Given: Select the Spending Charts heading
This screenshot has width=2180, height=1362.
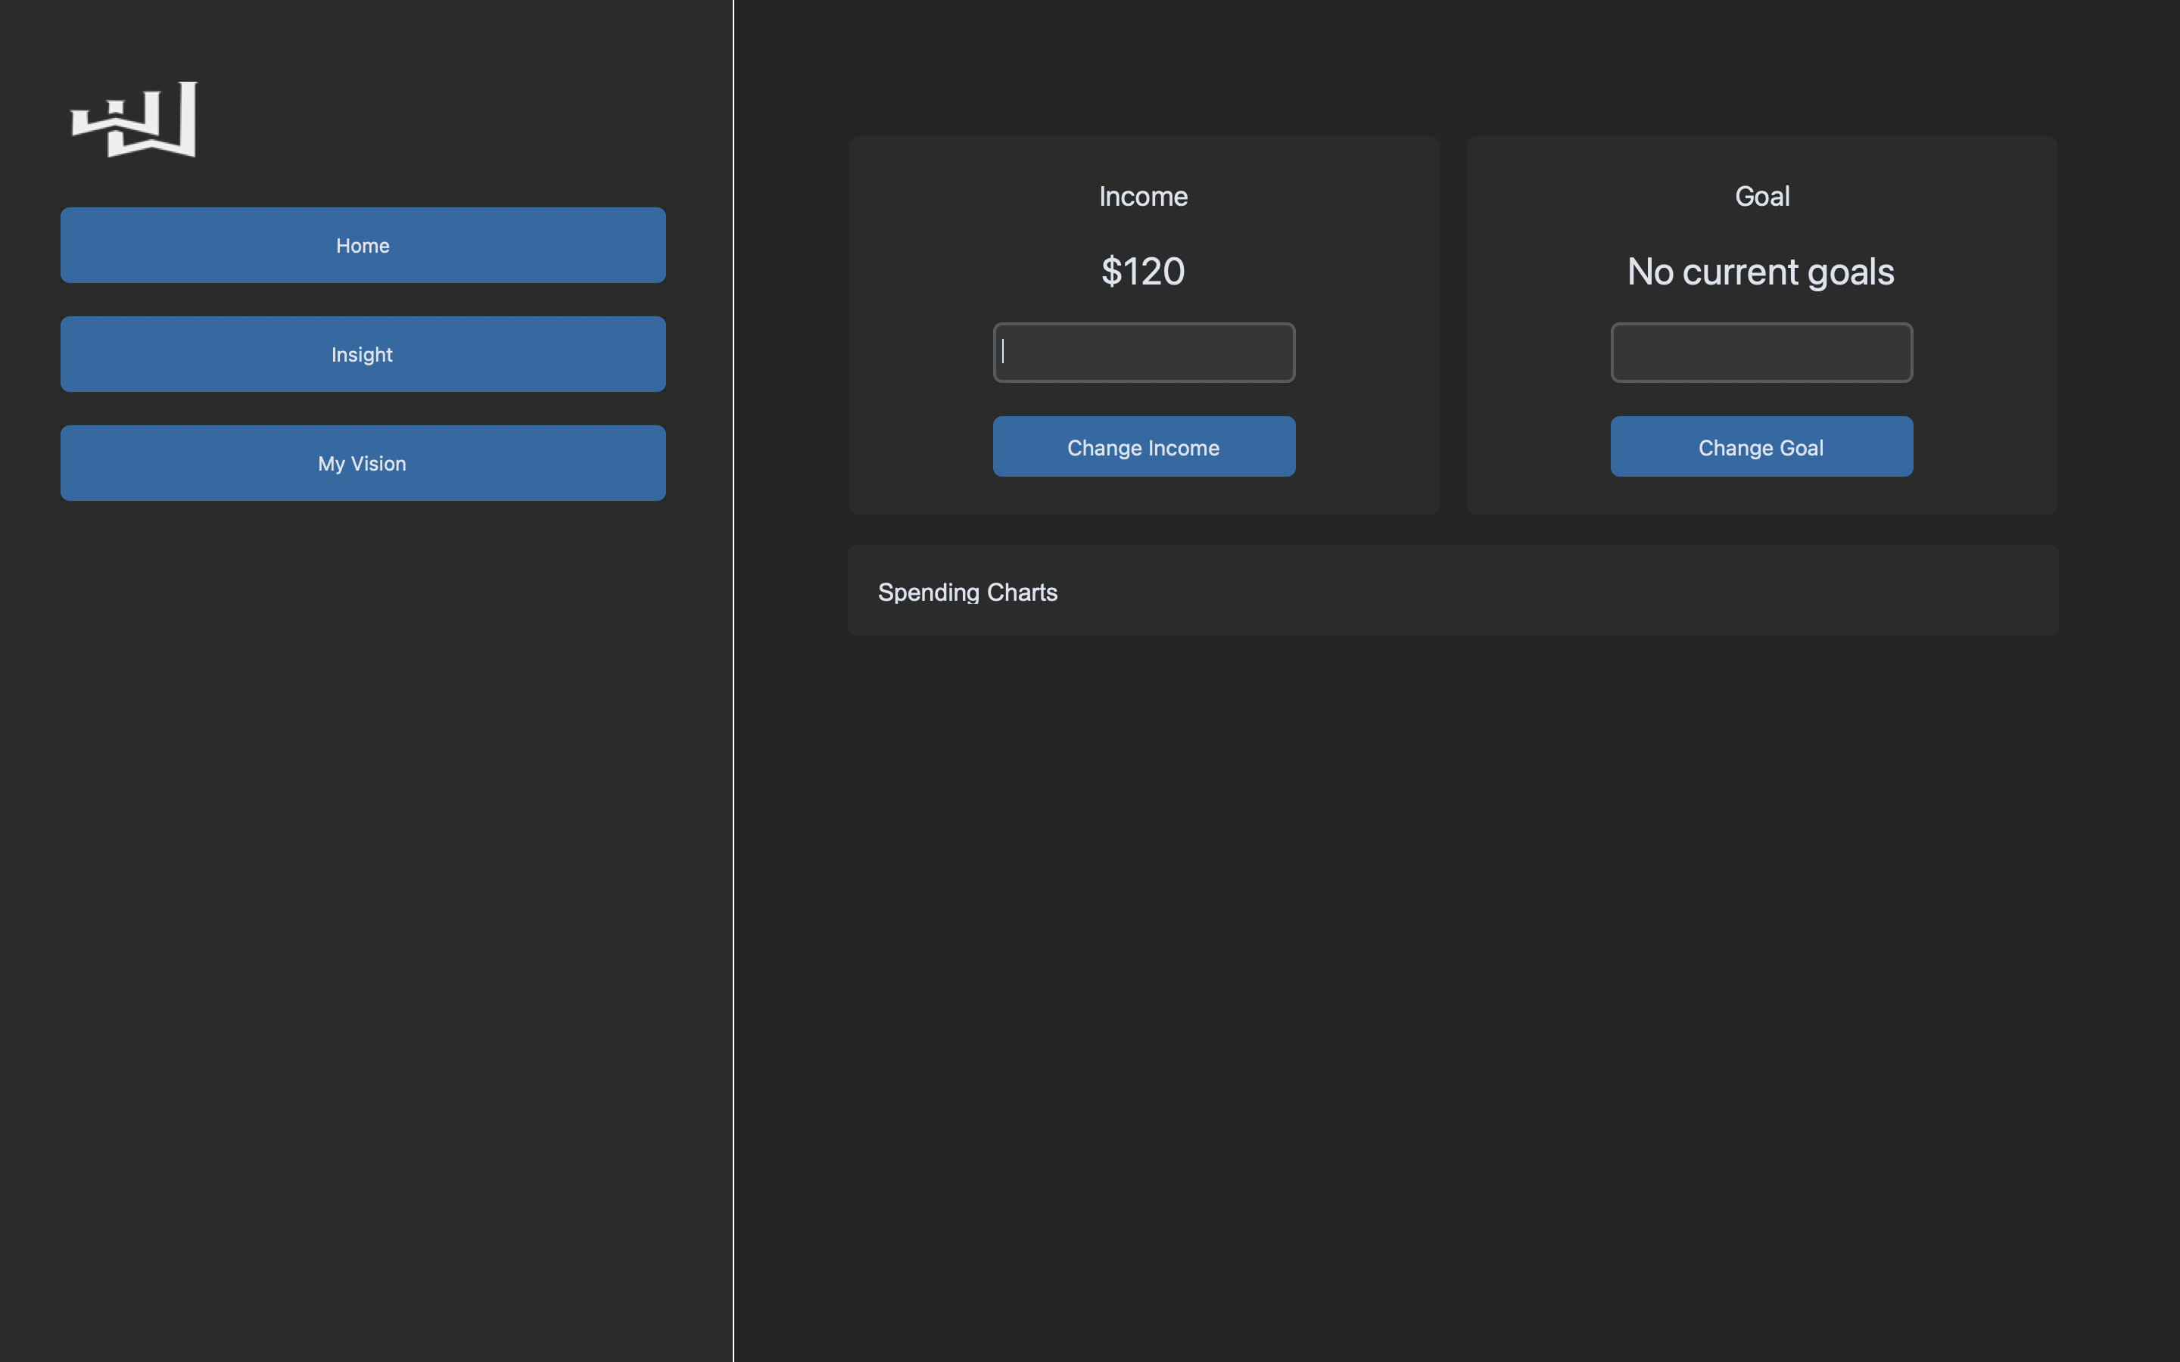Looking at the screenshot, I should pos(967,592).
